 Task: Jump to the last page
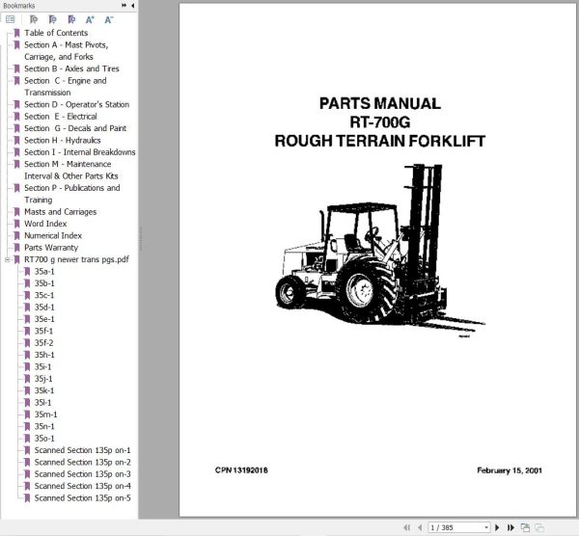pyautogui.click(x=510, y=527)
